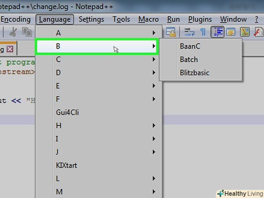Click the read-only lock toolbar icon
The image size is (264, 198).
[171, 32]
